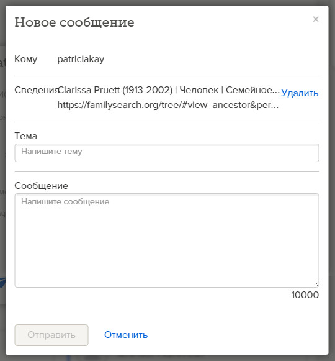Click the 10000 character counter
This screenshot has height=361, width=335.
(305, 295)
